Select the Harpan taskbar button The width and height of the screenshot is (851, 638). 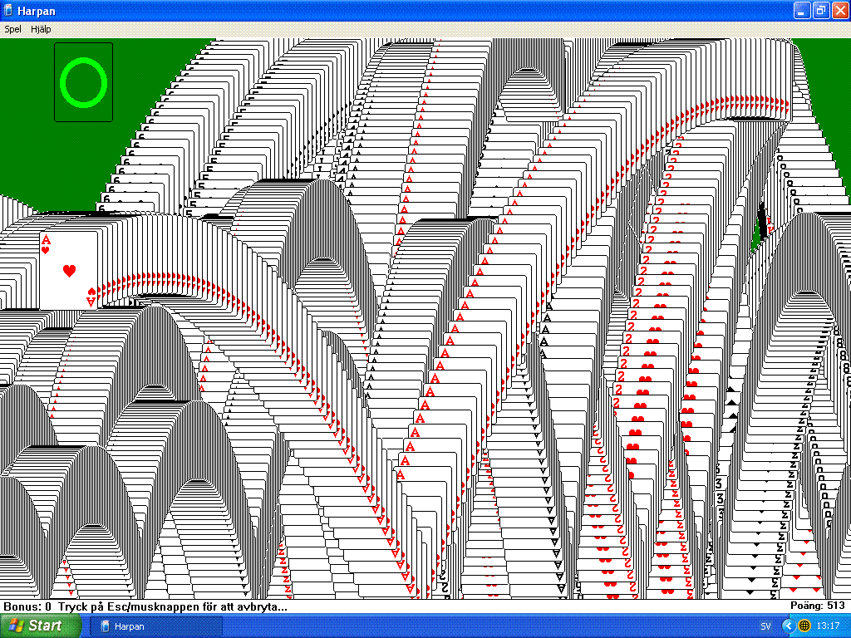pyautogui.click(x=160, y=626)
